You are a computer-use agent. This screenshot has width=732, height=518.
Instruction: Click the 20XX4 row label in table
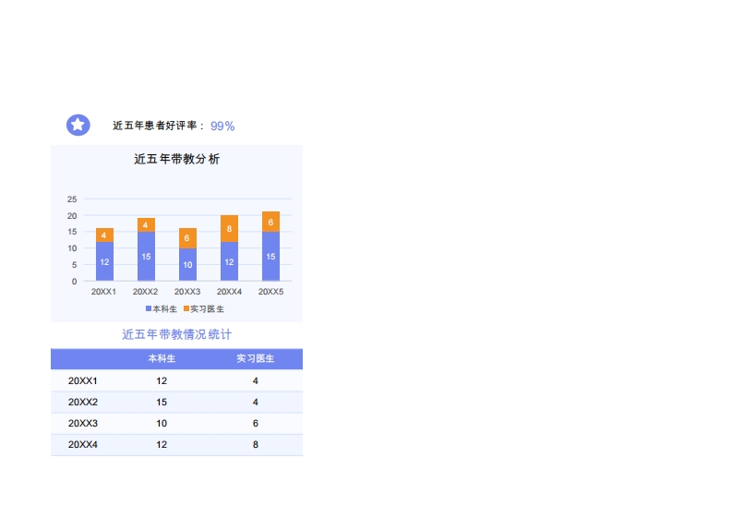pyautogui.click(x=83, y=445)
